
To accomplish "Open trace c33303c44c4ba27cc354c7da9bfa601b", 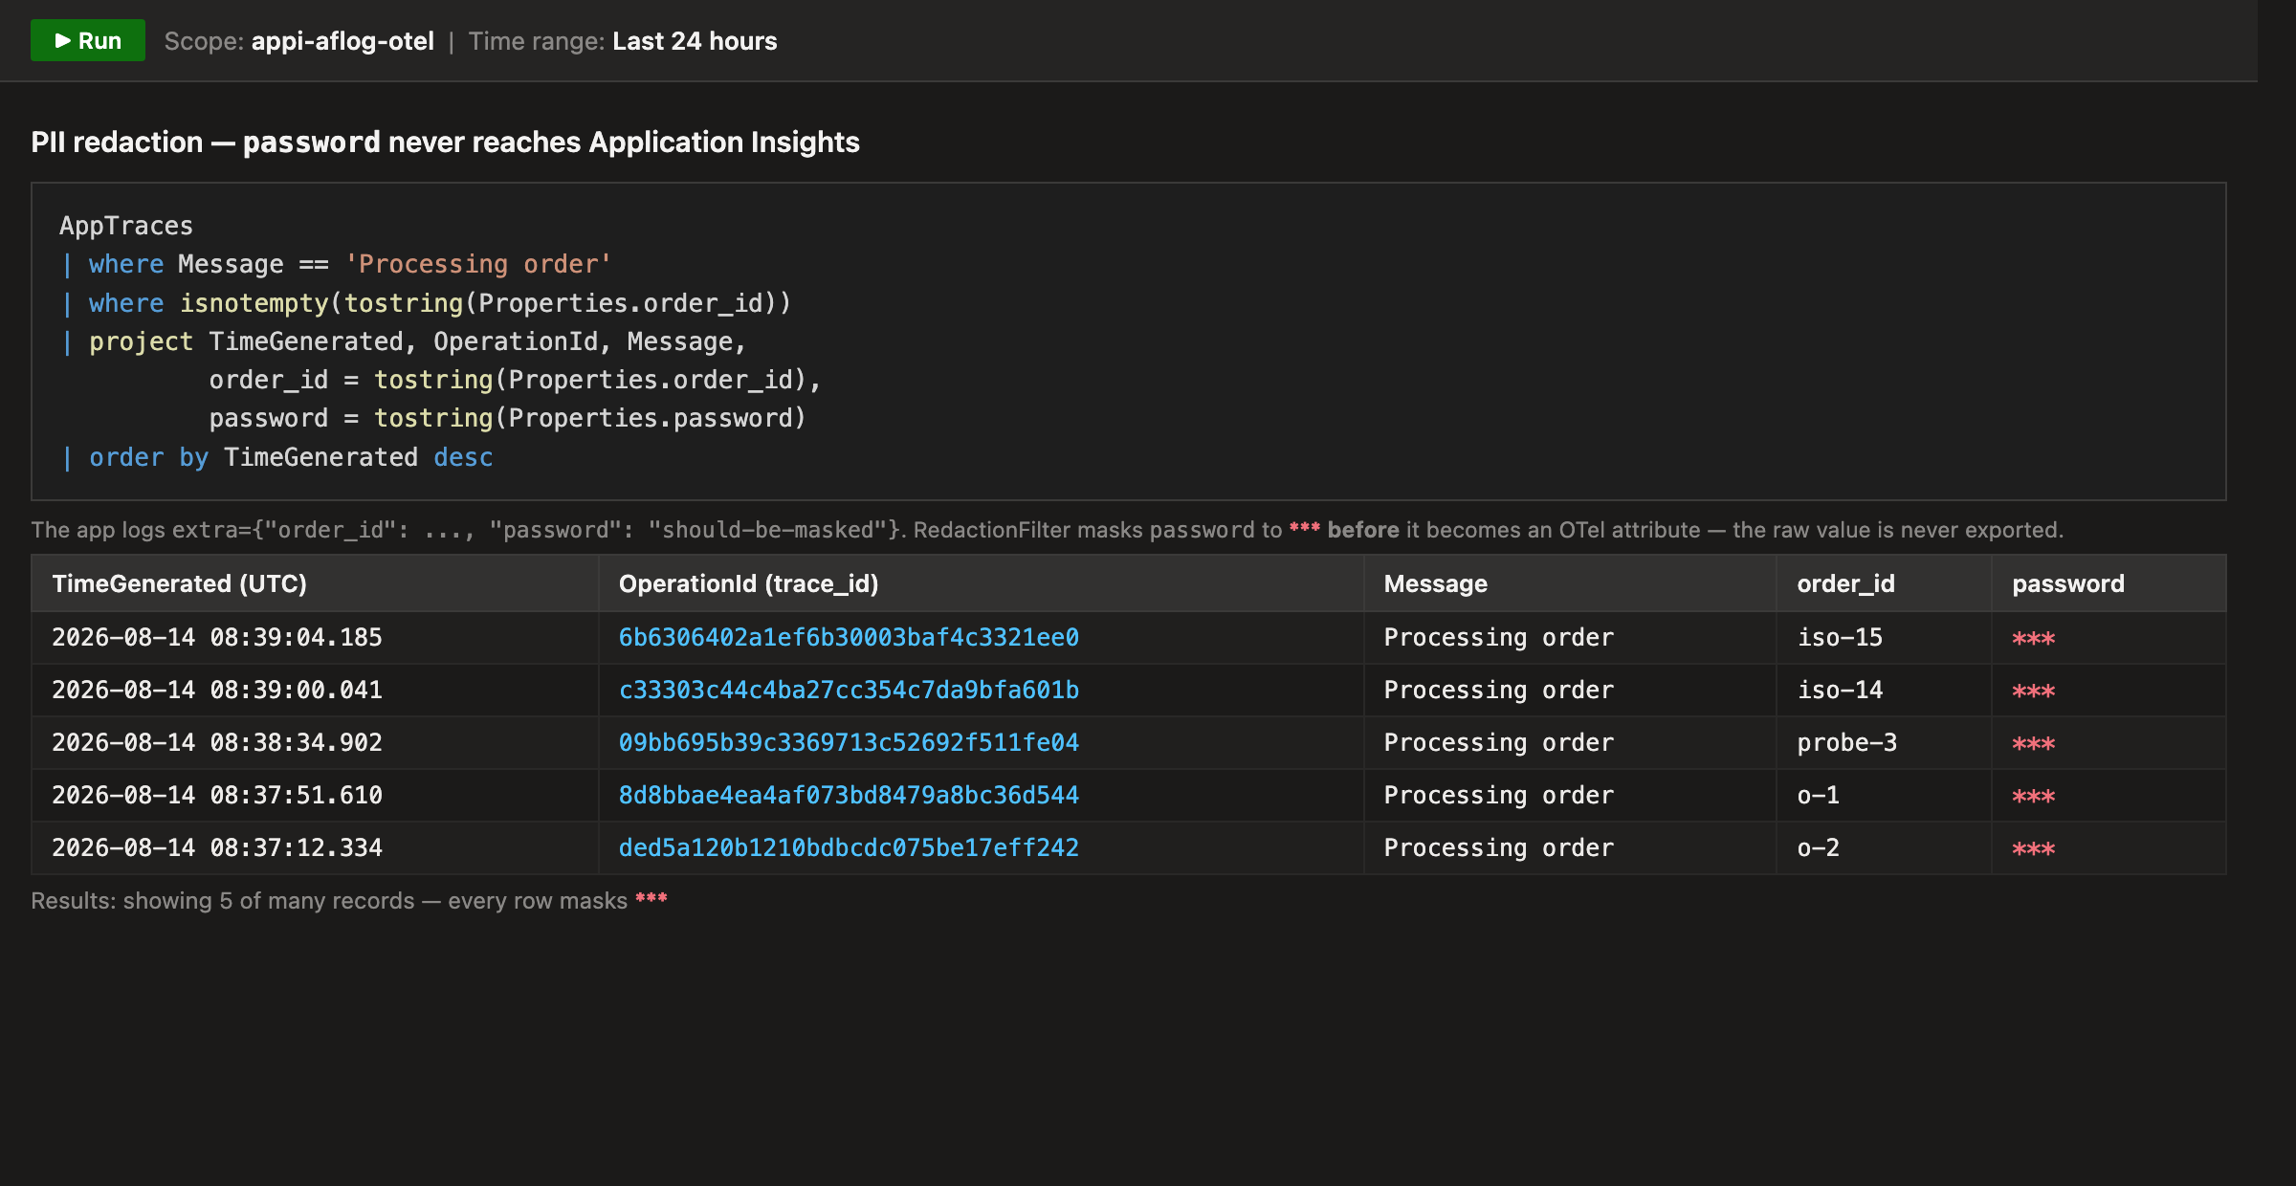I will (849, 690).
